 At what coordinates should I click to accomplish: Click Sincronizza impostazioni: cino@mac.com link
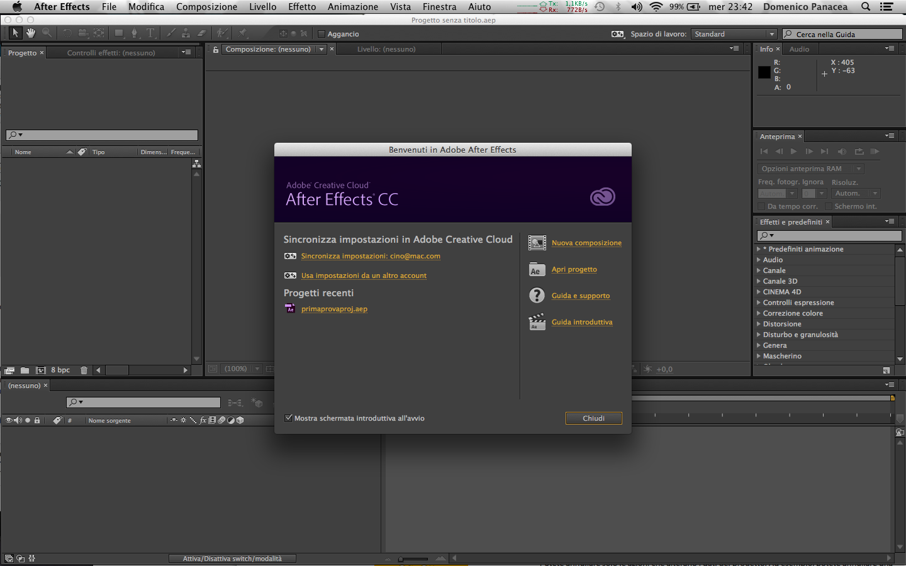[x=371, y=256]
